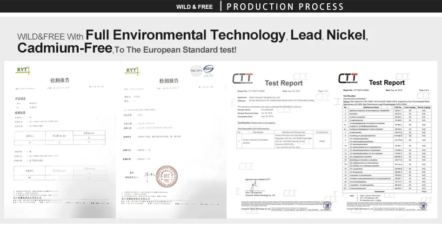The height and width of the screenshot is (235, 442).
Task: Open the second RYT report with red seal
Action: 171,140
